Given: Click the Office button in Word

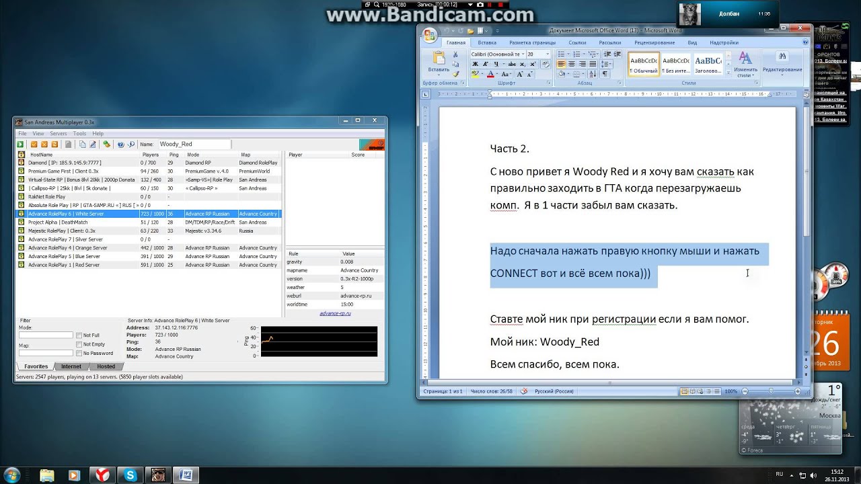Looking at the screenshot, I should tap(430, 34).
